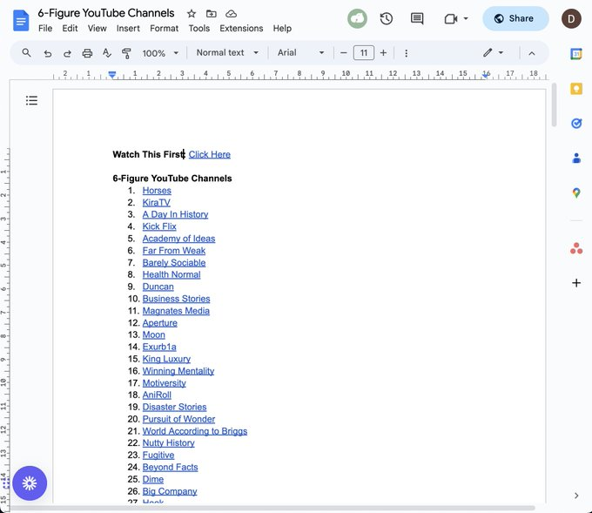592x513 pixels.
Task: Open the comments history icon
Action: [x=417, y=18]
